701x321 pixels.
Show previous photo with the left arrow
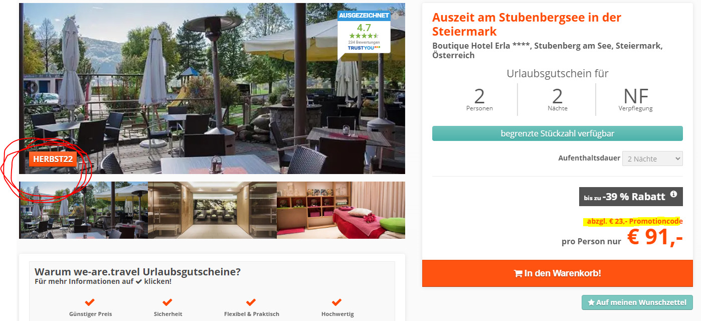(32, 87)
